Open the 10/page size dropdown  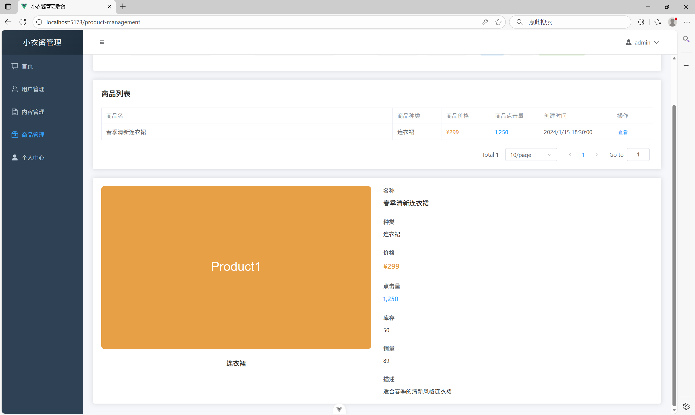(x=531, y=155)
